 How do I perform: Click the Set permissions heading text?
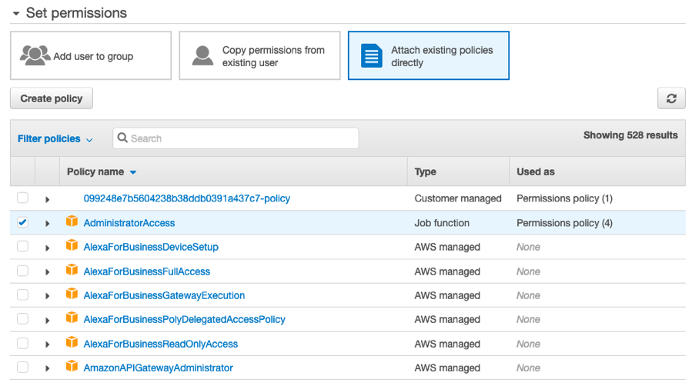click(x=76, y=13)
